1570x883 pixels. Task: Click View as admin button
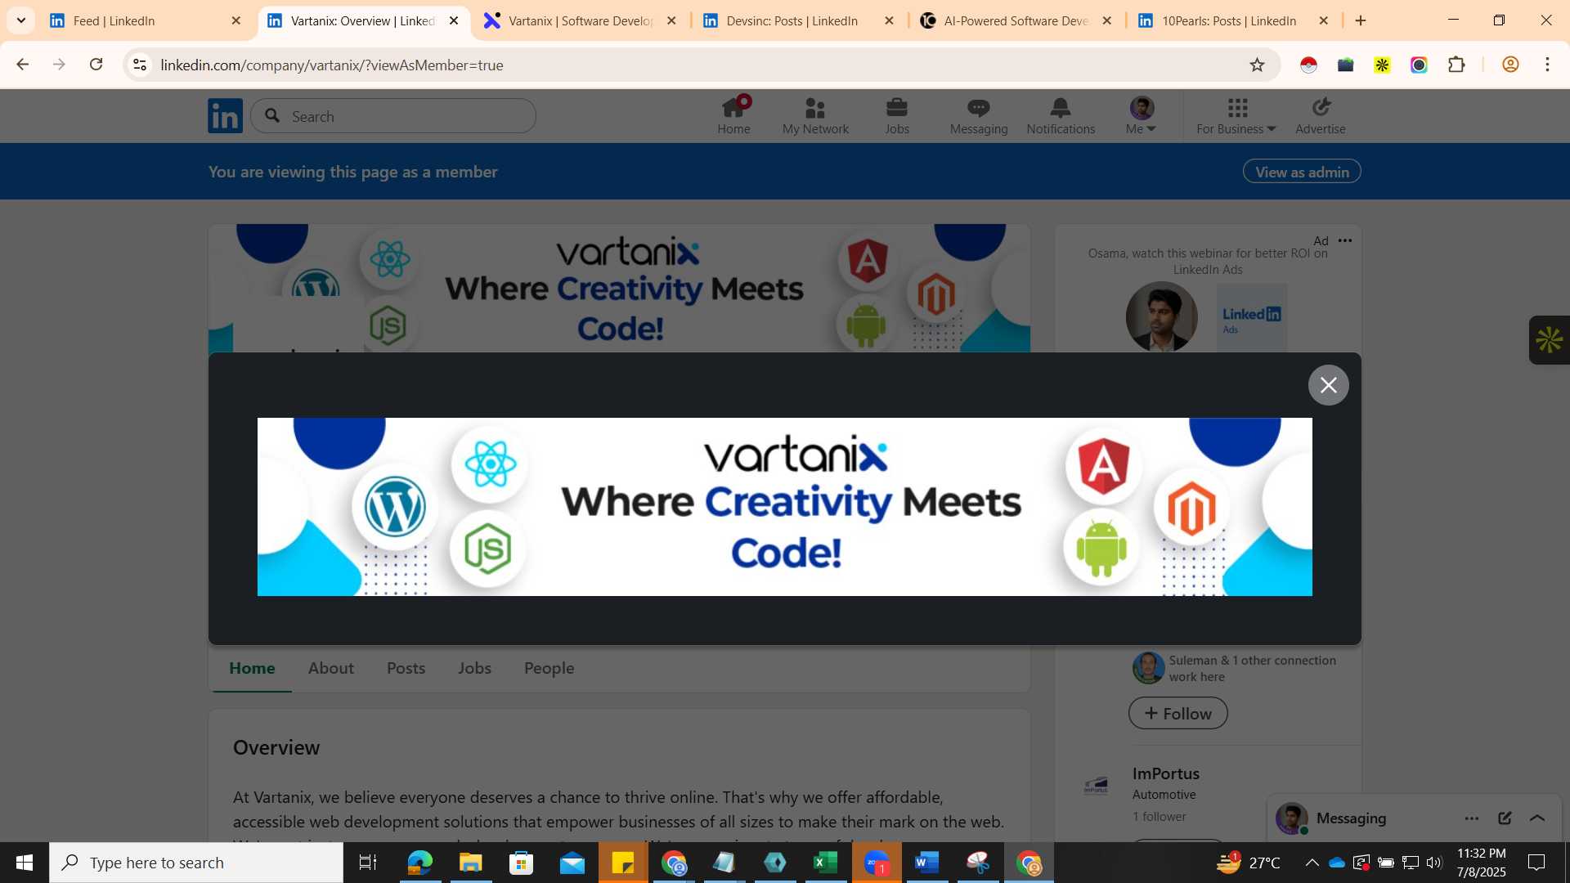[1302, 172]
